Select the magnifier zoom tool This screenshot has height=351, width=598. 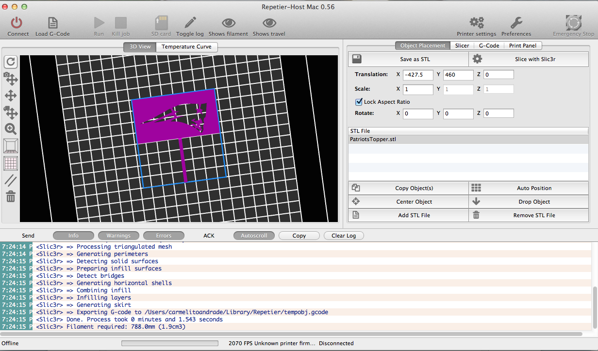[x=11, y=129]
